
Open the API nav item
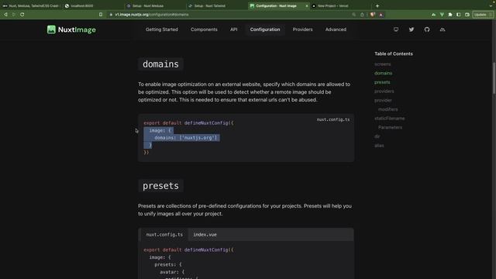tap(234, 29)
